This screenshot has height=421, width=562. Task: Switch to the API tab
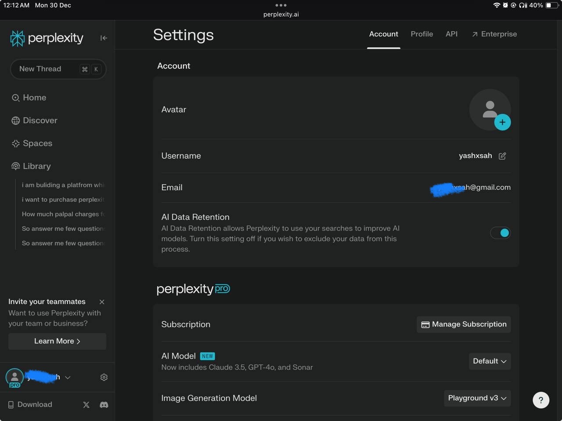click(452, 34)
